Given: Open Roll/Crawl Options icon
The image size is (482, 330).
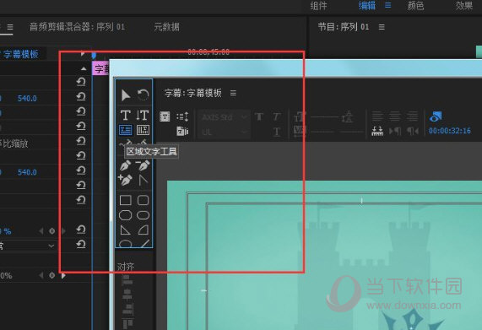Looking at the screenshot, I should click(x=182, y=116).
